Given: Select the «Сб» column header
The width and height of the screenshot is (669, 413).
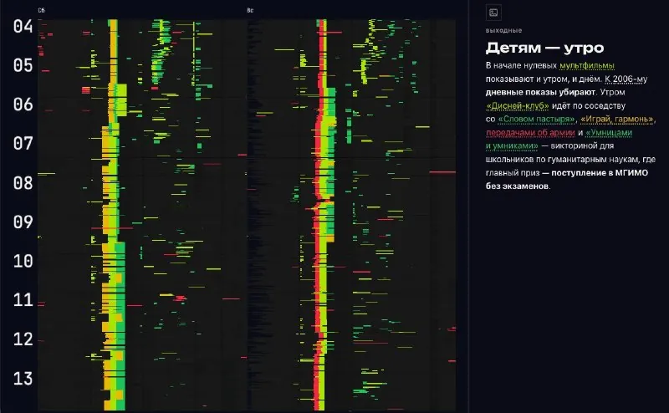Looking at the screenshot, I should pyautogui.click(x=41, y=10).
